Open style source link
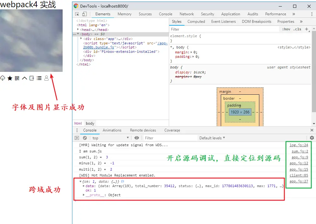316x224 pixels. coord(294,47)
